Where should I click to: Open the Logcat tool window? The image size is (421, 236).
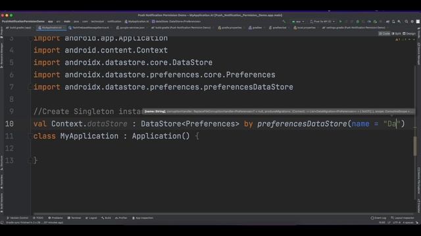click(x=91, y=218)
